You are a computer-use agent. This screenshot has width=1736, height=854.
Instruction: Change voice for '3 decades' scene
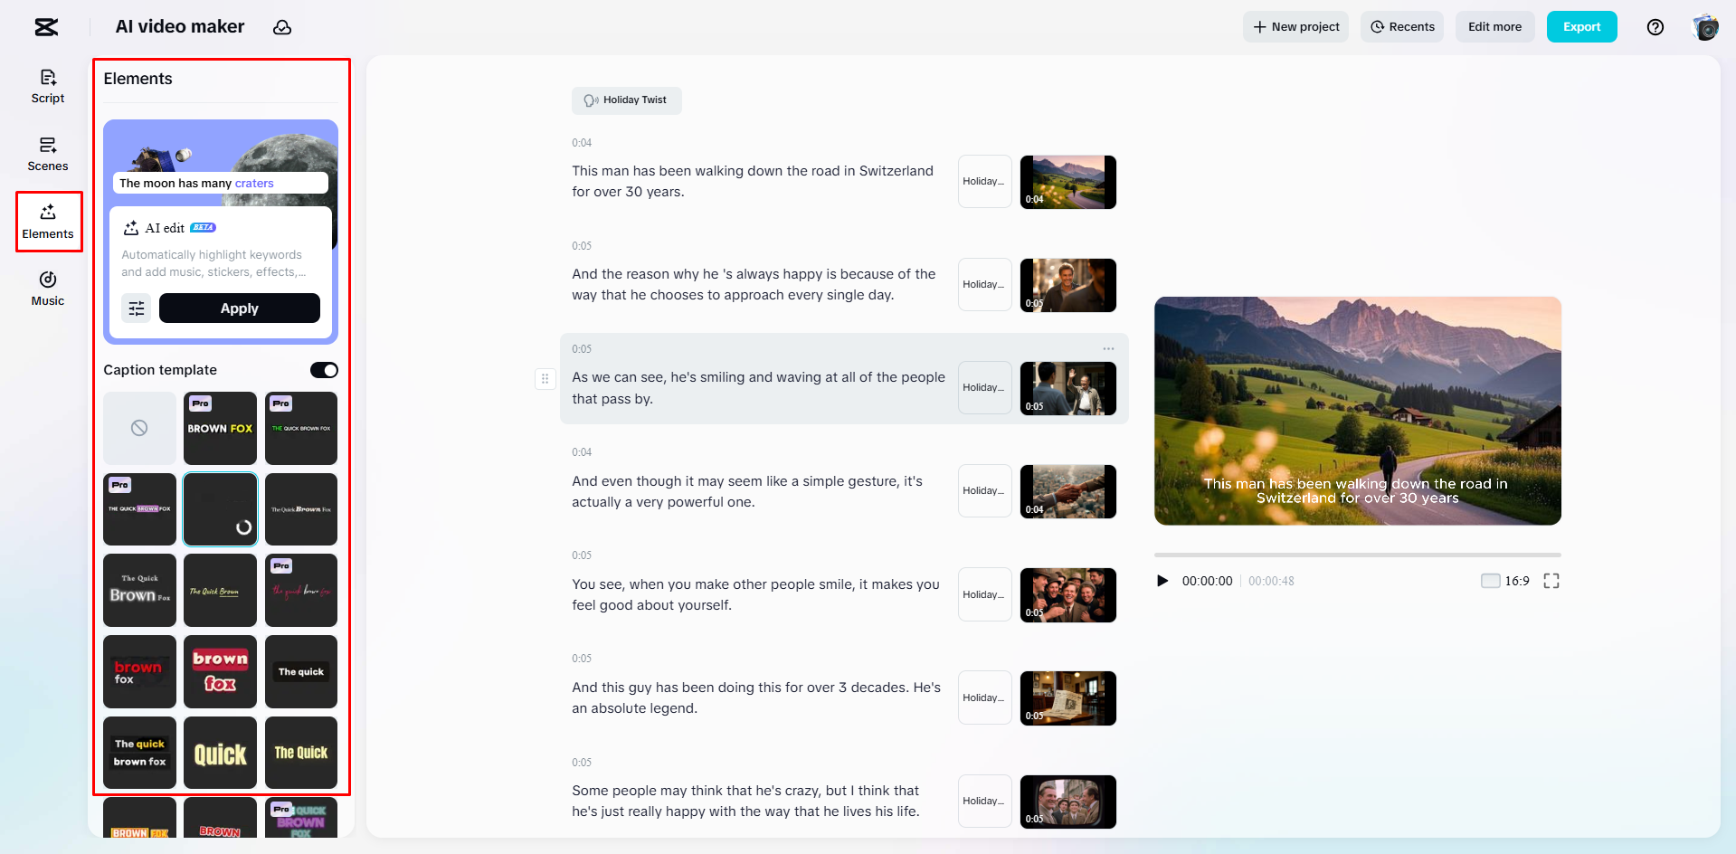click(984, 697)
